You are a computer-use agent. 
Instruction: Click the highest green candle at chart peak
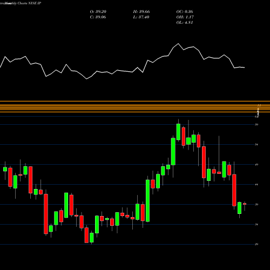pyautogui.click(x=178, y=132)
